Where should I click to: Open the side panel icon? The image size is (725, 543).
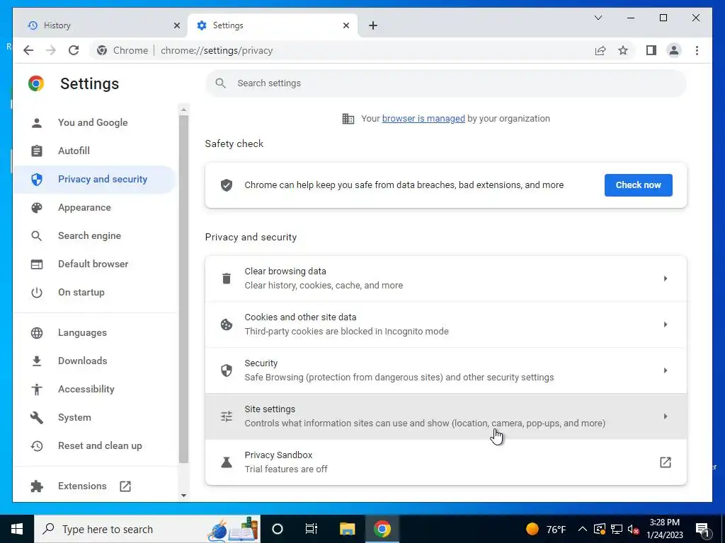point(651,50)
